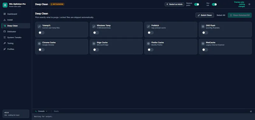Click the "Current user temp files" description
This screenshot has height=120, width=255.
tap(51, 28)
